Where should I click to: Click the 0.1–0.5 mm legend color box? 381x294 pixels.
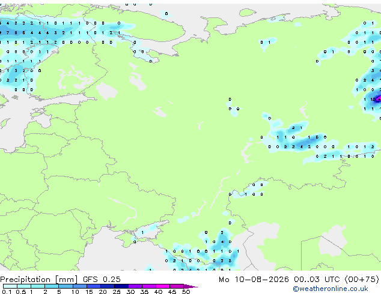(x=10, y=286)
